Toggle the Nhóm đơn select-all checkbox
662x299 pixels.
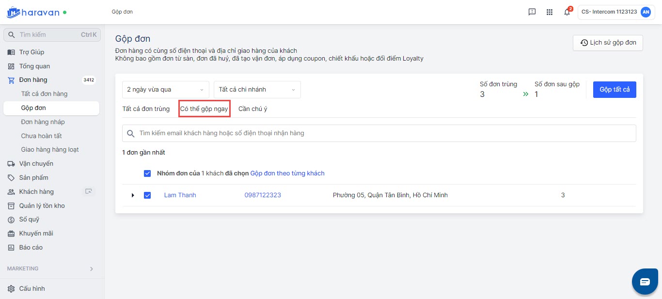click(x=147, y=173)
